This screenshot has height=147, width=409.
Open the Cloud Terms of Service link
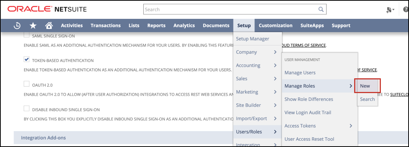[x=304, y=45]
